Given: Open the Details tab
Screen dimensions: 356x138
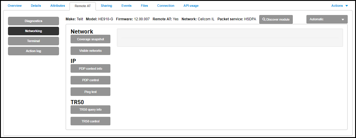Looking at the screenshot, I should 36,6.
